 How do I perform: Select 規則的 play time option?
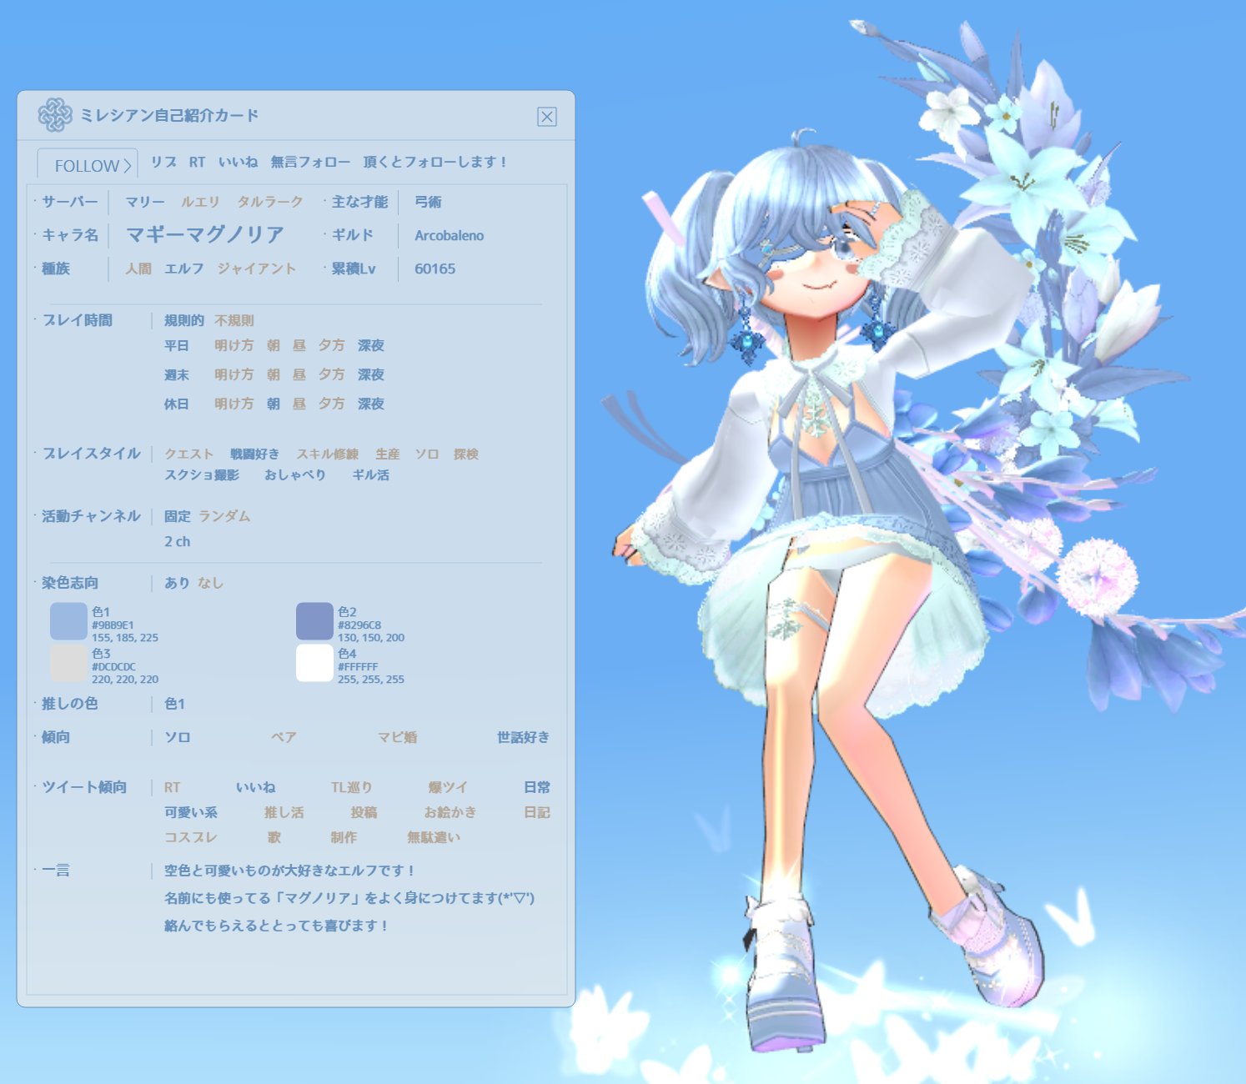tap(184, 320)
